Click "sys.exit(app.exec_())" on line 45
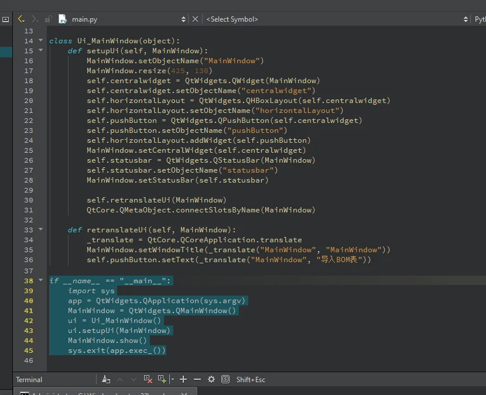 117,351
